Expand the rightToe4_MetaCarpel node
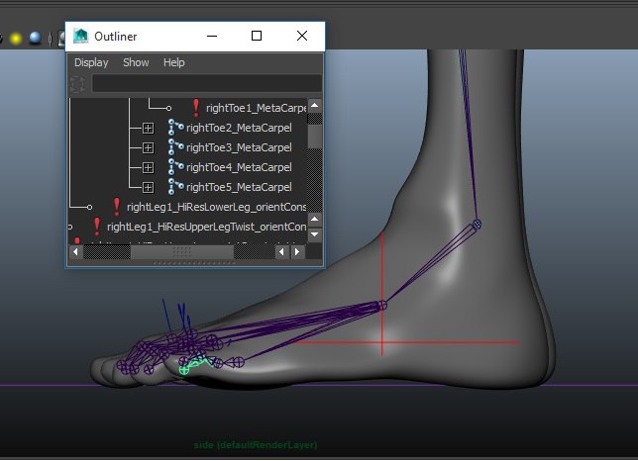This screenshot has height=461, width=638. 149,167
